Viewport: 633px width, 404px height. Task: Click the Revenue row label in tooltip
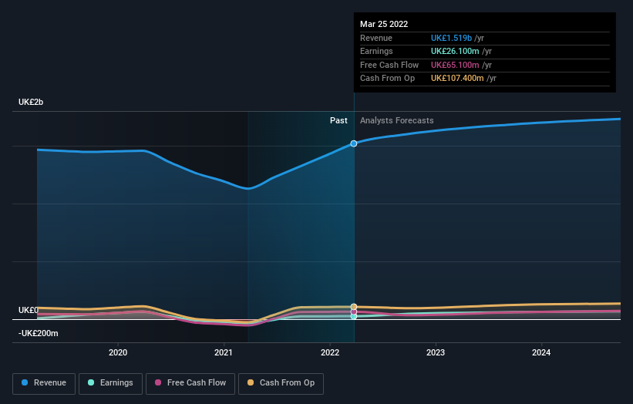(375, 38)
